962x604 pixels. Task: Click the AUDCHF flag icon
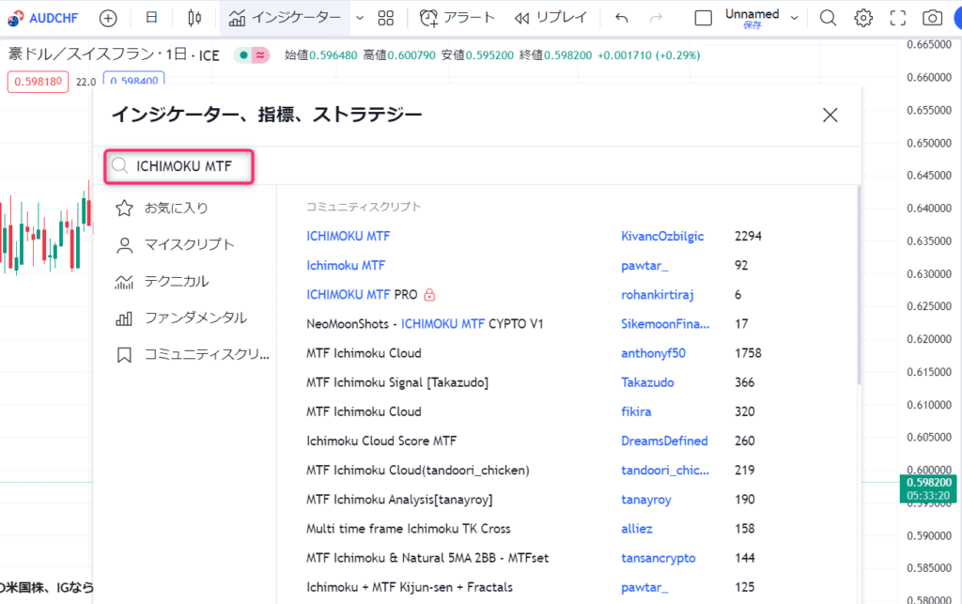click(15, 19)
